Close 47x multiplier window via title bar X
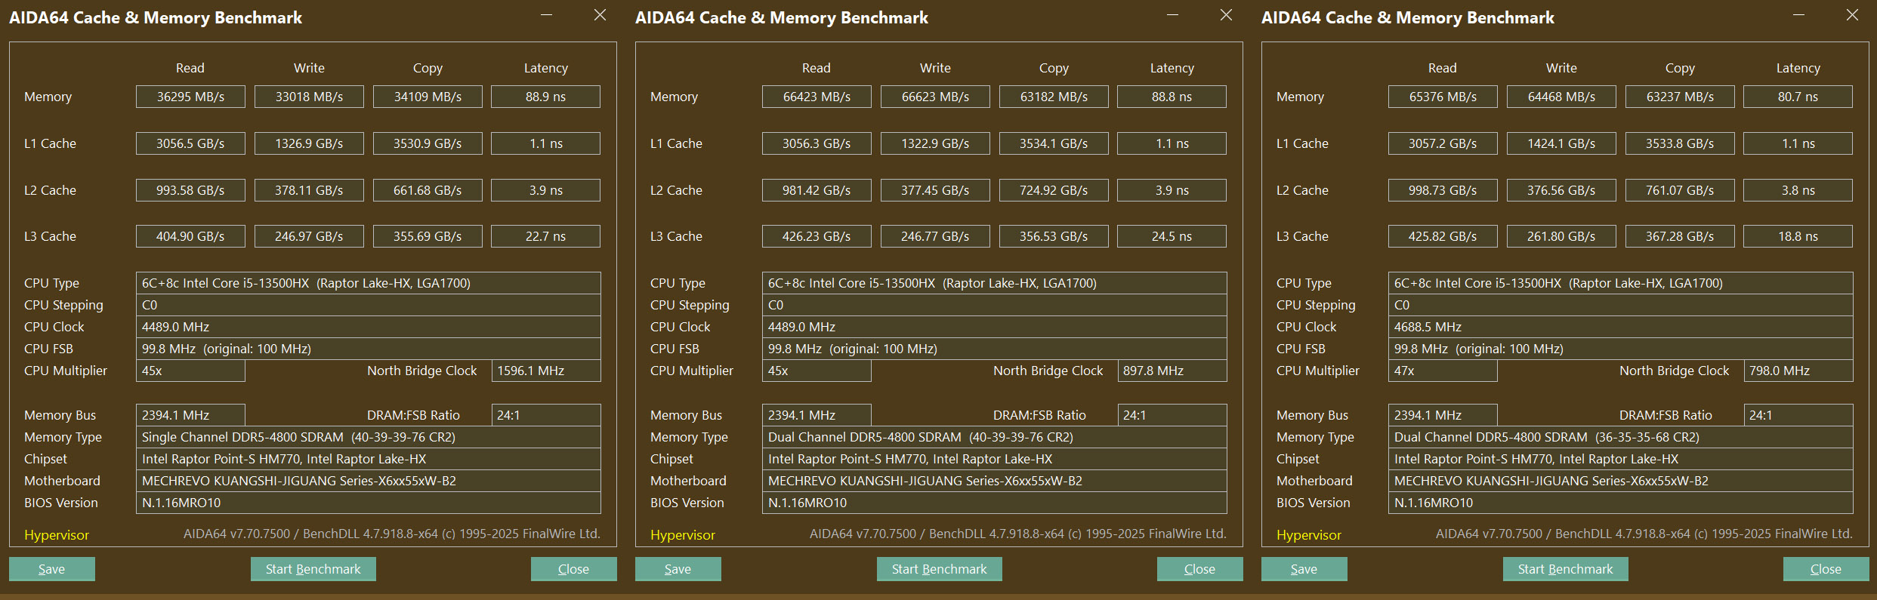Screen dimensions: 1877x600 coord(1852,15)
